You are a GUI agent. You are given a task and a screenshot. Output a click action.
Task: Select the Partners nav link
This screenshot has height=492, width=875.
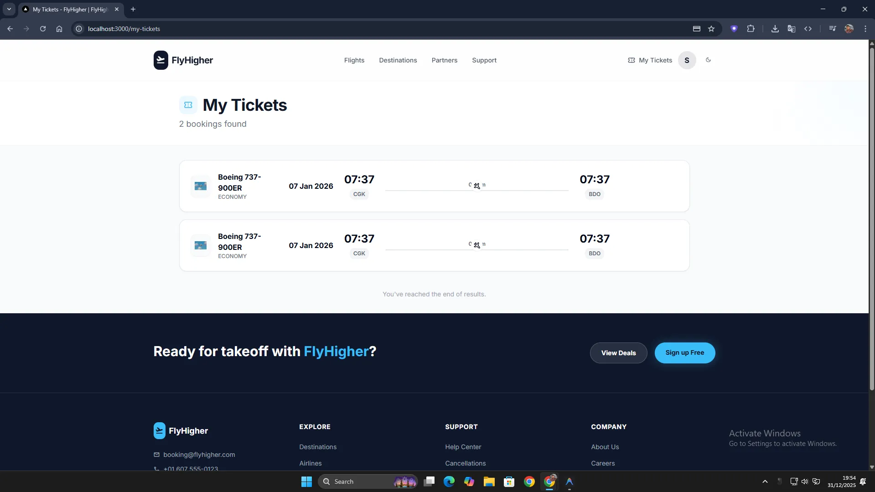(x=444, y=60)
